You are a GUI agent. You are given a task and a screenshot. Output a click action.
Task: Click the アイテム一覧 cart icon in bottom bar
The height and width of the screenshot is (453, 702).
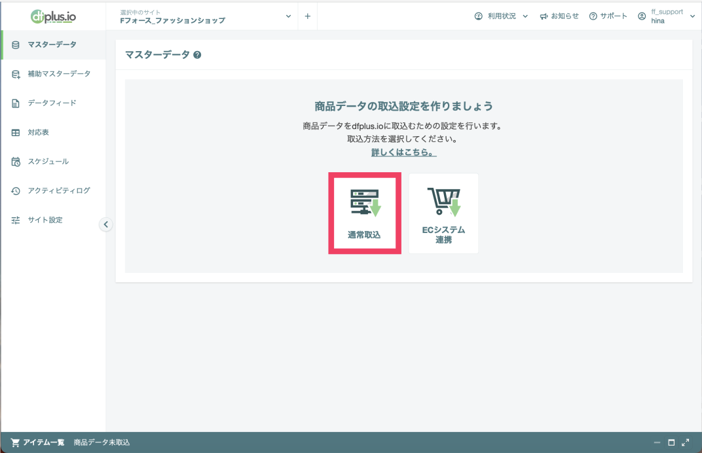click(15, 443)
